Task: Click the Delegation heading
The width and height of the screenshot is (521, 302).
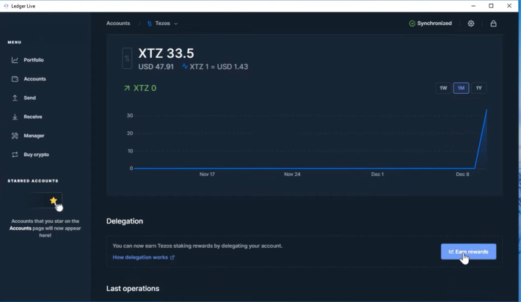Action: click(x=125, y=221)
